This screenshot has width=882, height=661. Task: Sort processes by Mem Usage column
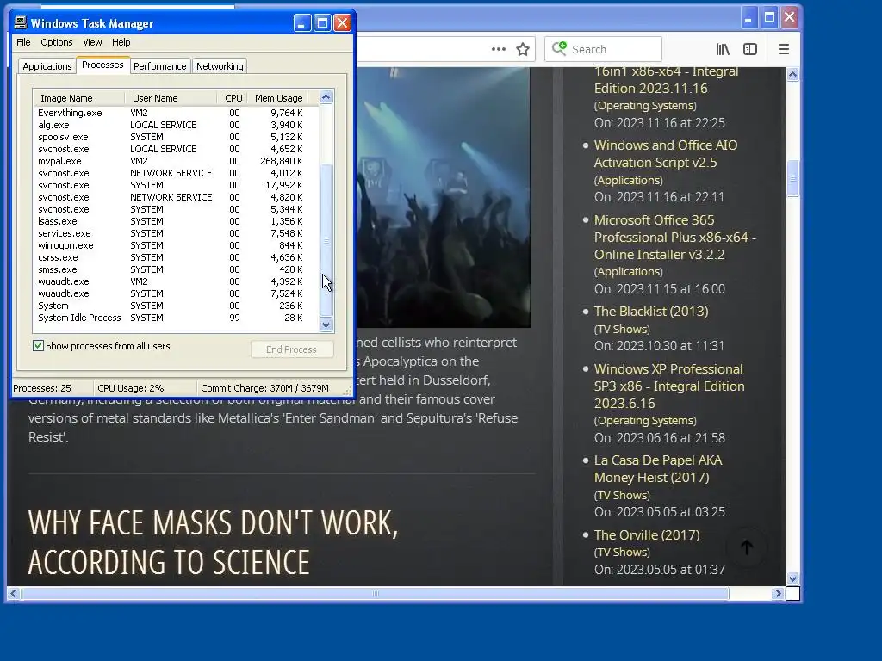tap(278, 98)
